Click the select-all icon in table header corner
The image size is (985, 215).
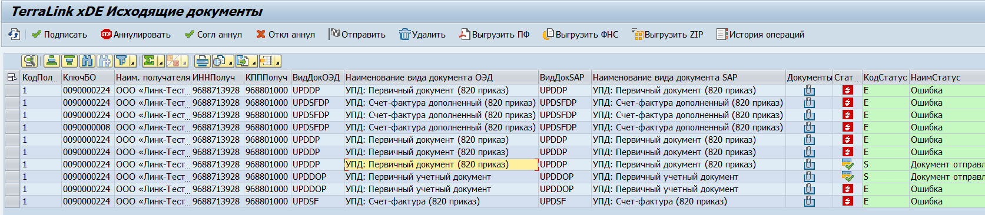(x=12, y=78)
